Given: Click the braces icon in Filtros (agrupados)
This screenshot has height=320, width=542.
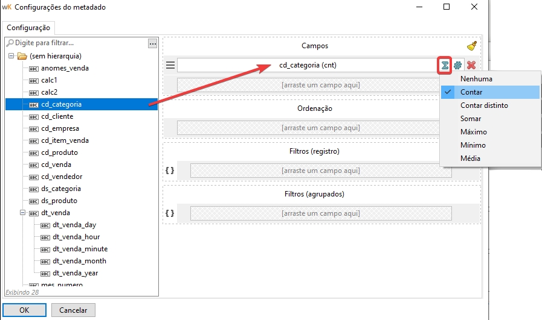Looking at the screenshot, I should point(170,213).
